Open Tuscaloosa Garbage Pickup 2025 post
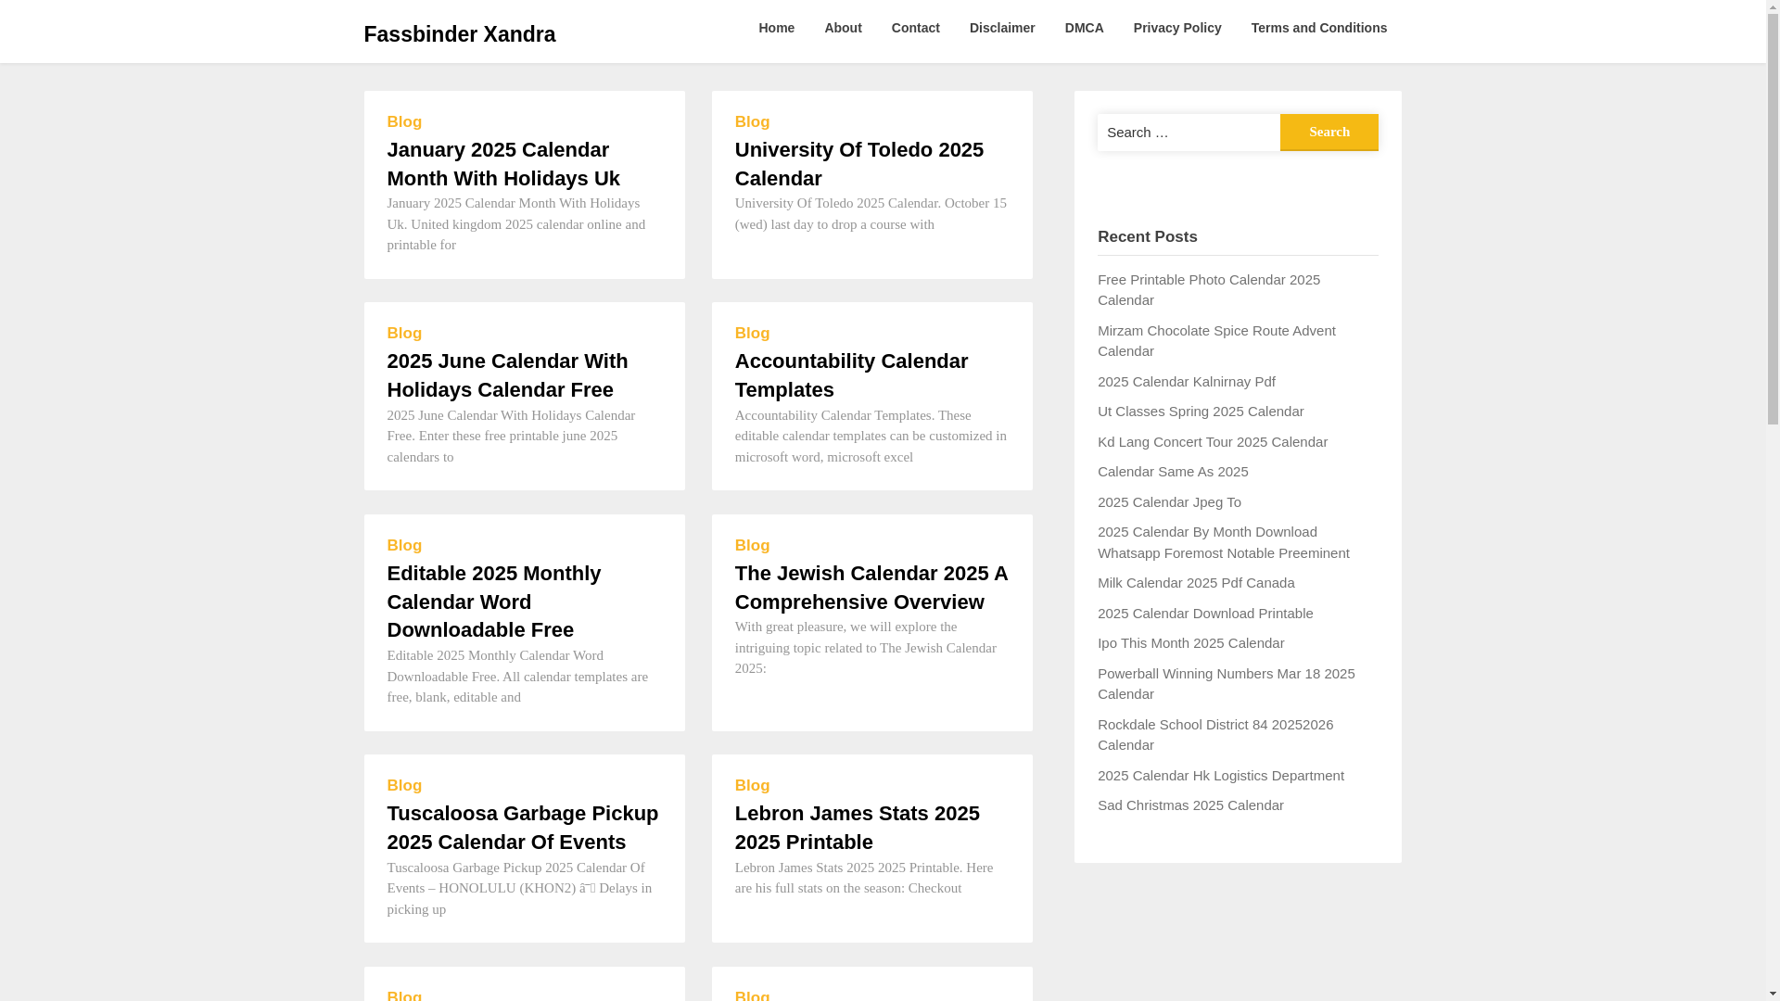The width and height of the screenshot is (1780, 1001). click(522, 828)
